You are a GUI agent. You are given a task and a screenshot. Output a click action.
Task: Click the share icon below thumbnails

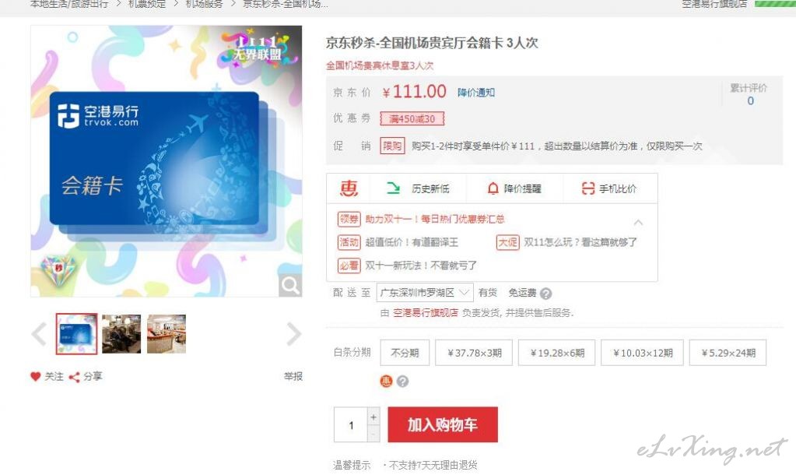point(74,377)
